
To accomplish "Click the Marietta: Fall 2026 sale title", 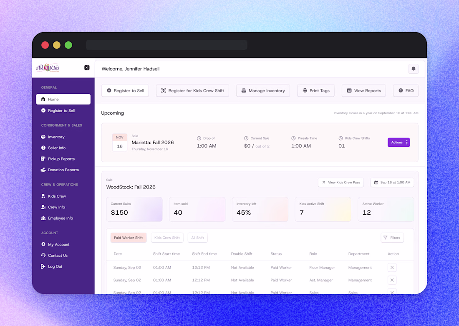I will 152,143.
